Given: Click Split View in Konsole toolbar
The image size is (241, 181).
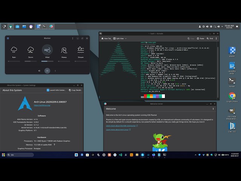Looking at the screenshot, I should click(119, 38).
